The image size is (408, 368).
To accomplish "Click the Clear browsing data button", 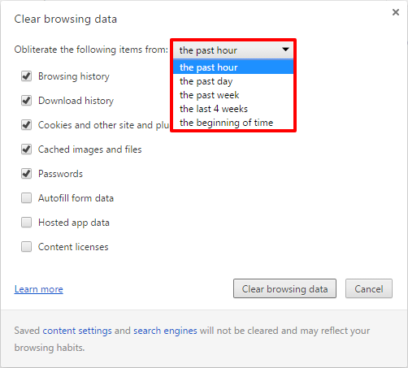I will pyautogui.click(x=284, y=288).
